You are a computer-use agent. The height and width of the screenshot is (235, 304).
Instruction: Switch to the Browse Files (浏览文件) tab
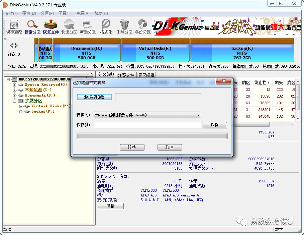pyautogui.click(x=126, y=75)
